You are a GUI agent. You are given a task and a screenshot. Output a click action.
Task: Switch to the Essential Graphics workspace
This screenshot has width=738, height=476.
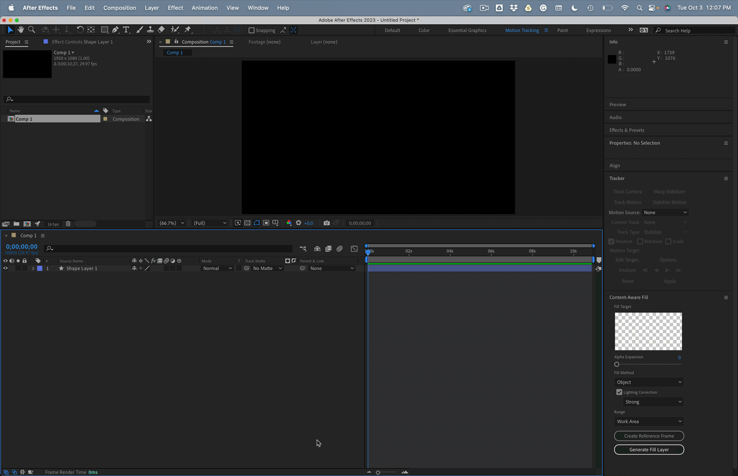(467, 31)
